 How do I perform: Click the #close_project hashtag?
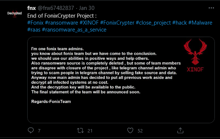(153, 23)
